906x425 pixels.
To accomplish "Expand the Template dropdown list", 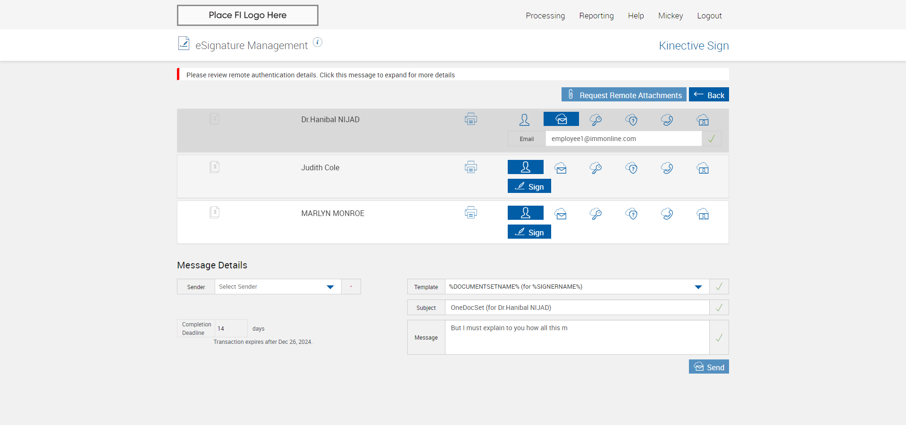I will click(698, 287).
